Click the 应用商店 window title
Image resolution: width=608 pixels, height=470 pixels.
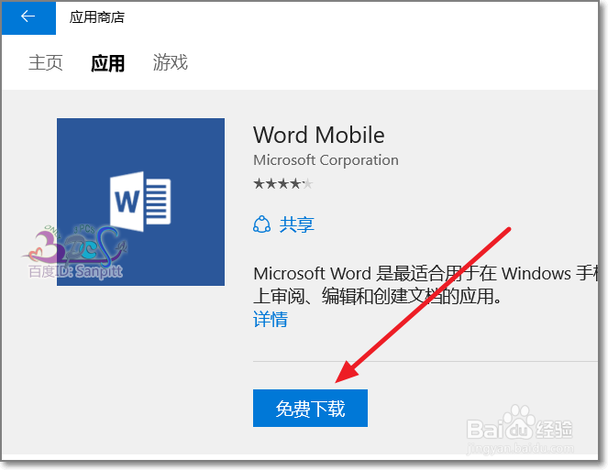click(x=97, y=17)
